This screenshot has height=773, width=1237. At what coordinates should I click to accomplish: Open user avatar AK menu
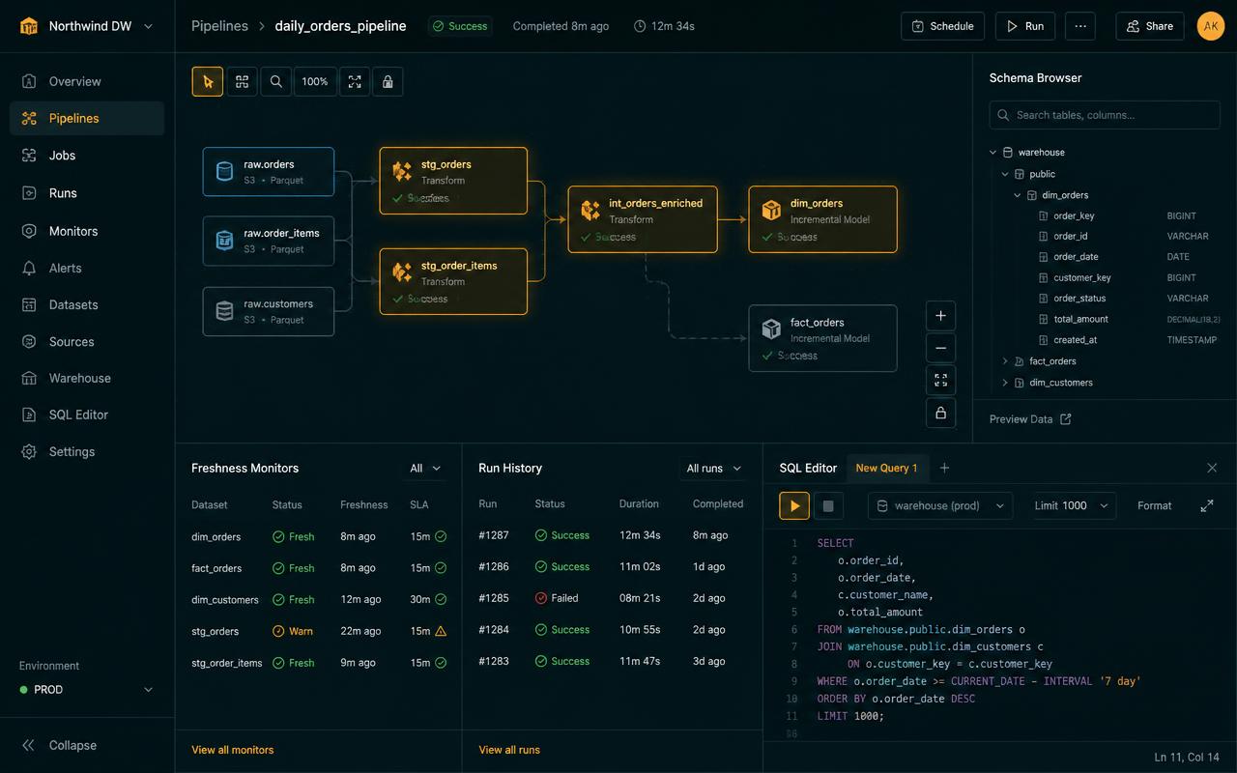tap(1211, 26)
